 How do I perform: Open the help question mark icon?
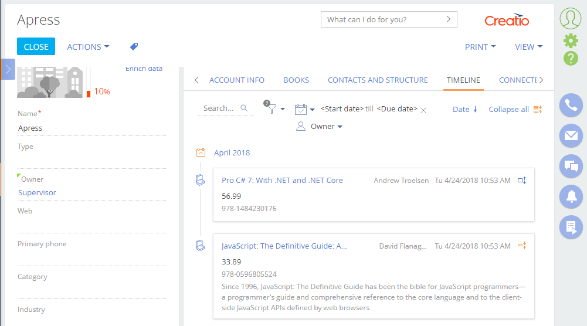pyautogui.click(x=571, y=59)
